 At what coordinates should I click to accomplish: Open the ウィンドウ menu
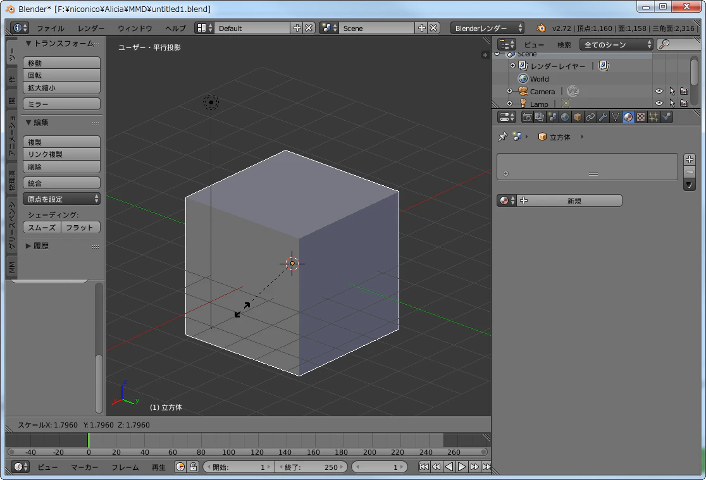[x=135, y=28]
